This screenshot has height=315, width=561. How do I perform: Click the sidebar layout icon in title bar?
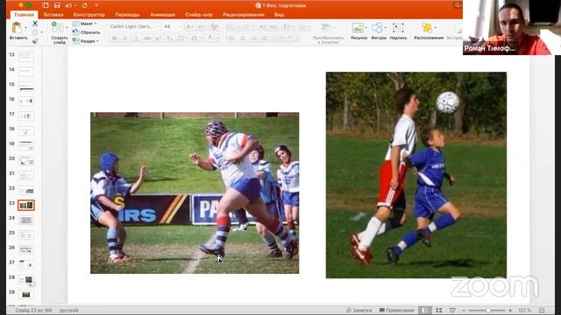46,5
